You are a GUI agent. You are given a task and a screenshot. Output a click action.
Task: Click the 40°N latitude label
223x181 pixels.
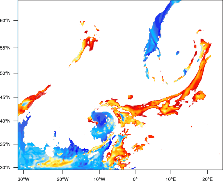(x=5, y=121)
